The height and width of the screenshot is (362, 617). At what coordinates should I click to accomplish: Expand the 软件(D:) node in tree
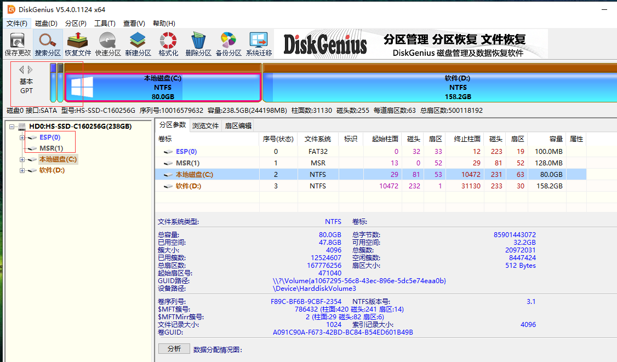[22, 170]
